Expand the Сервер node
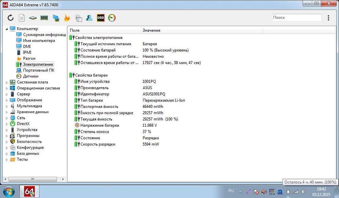Viewport: 339px width, 198px height. coord(7,94)
